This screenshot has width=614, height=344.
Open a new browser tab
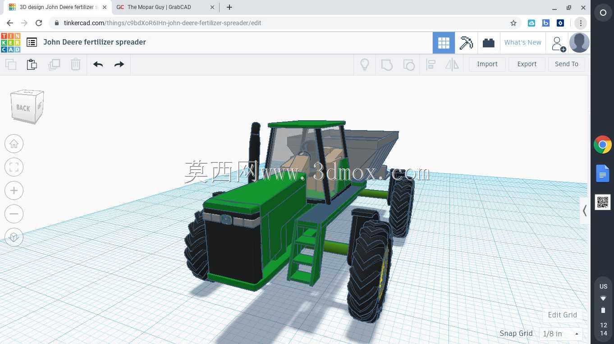click(x=229, y=7)
